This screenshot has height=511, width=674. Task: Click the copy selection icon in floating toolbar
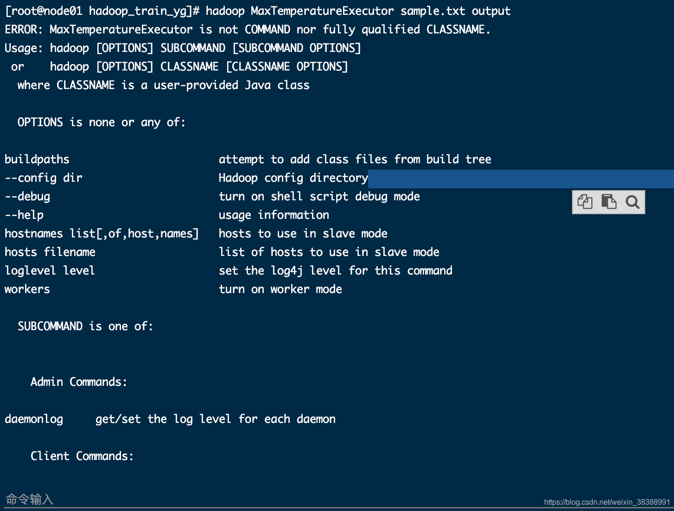(585, 202)
